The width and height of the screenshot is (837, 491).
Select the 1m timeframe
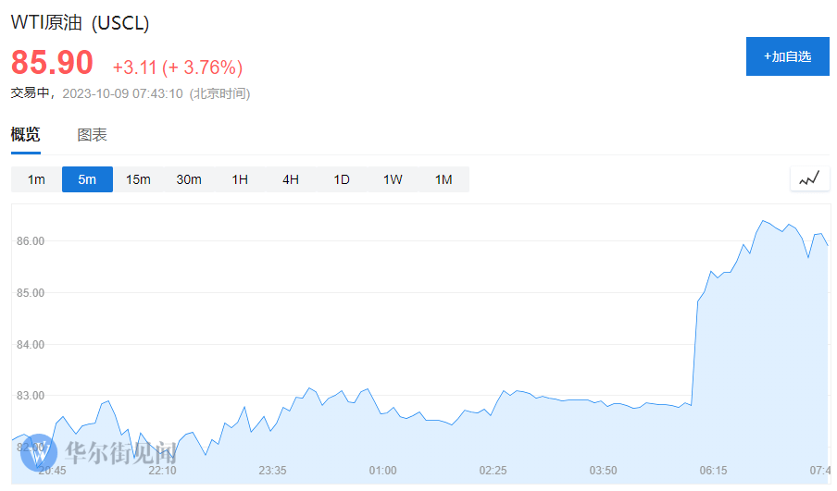36,179
